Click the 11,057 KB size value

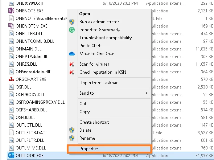pyautogui.click(x=205, y=64)
